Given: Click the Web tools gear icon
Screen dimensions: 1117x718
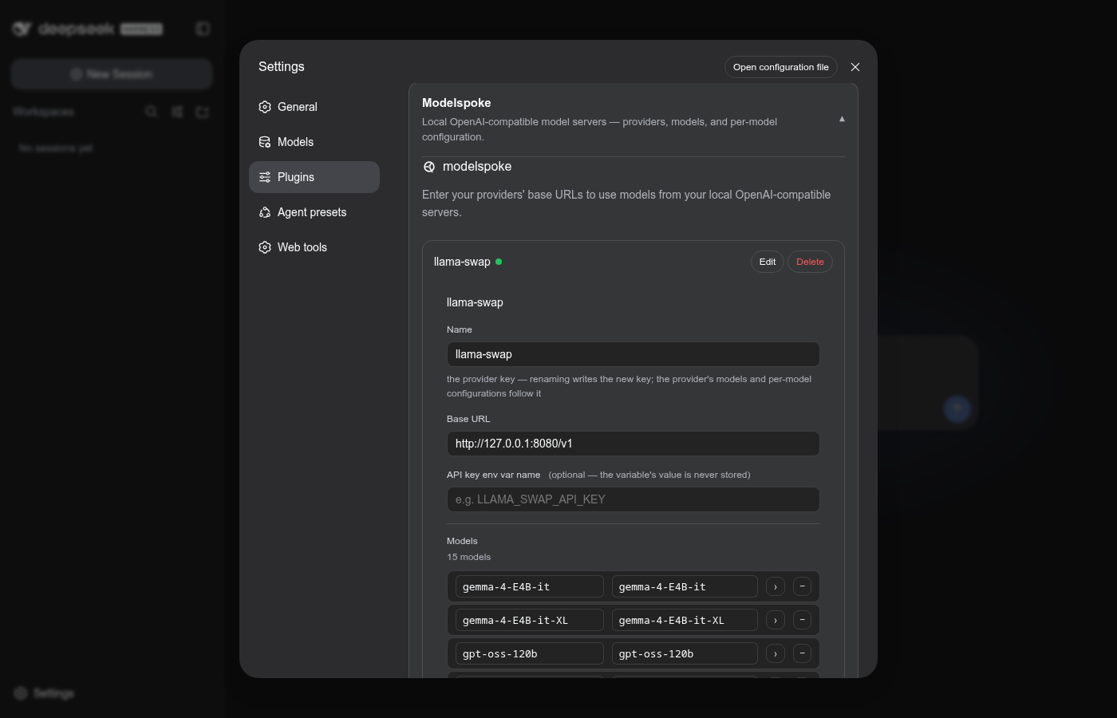Looking at the screenshot, I should click(x=265, y=247).
